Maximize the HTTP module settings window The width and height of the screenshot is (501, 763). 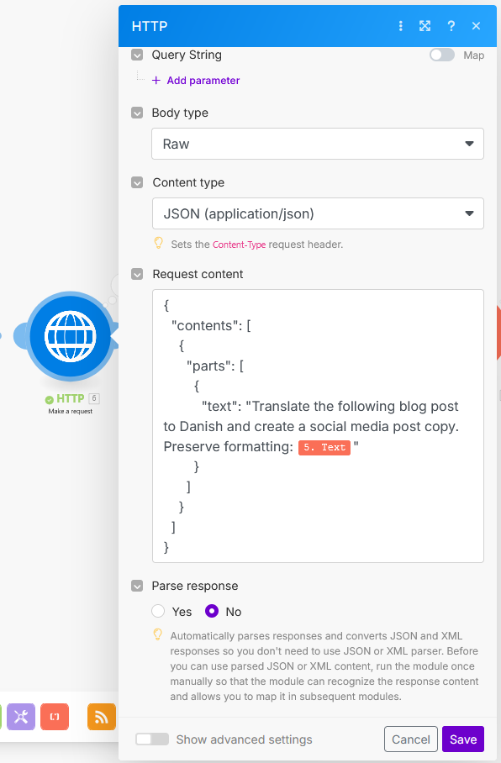(425, 26)
